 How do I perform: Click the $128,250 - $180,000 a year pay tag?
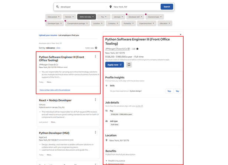(121, 114)
